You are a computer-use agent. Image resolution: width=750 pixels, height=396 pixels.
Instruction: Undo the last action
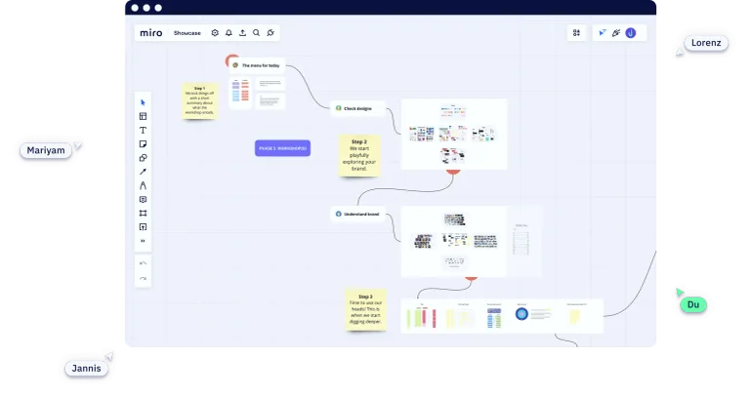coord(143,263)
